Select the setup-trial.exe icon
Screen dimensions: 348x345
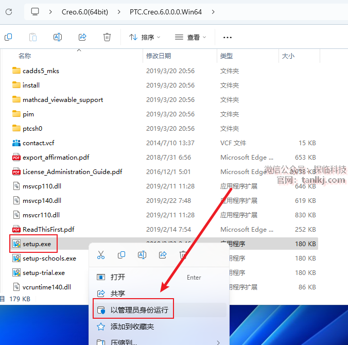(x=16, y=272)
